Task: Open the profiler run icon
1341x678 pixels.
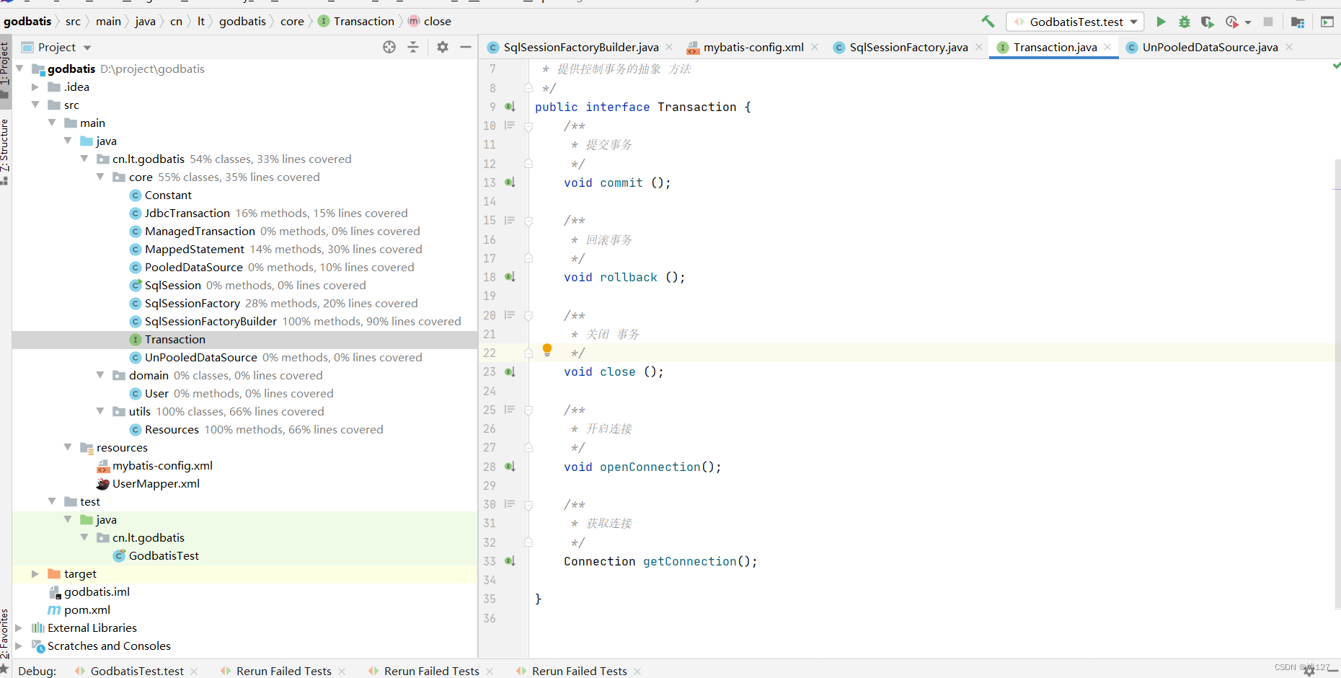Action: coord(1231,22)
